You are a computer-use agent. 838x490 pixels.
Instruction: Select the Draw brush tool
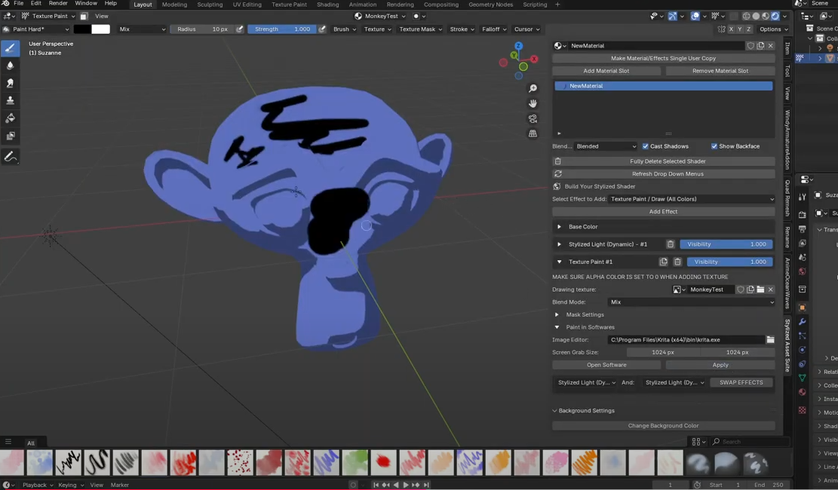point(11,47)
